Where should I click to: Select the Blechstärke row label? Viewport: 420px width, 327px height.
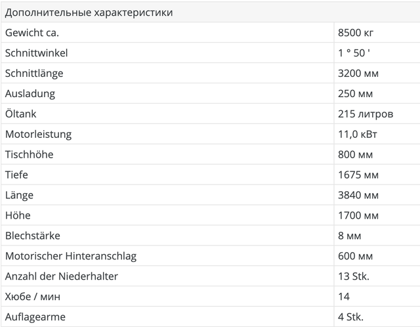point(32,236)
